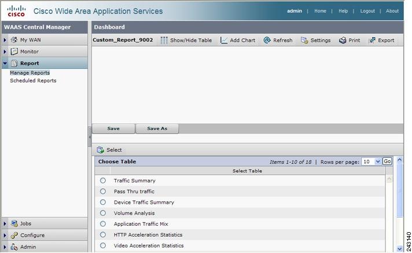Click the Show/Hide Table icon

164,41
